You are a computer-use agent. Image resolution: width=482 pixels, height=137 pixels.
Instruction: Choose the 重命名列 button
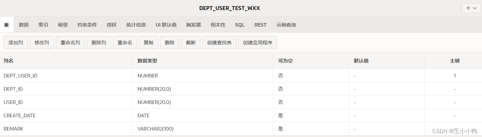(x=70, y=42)
